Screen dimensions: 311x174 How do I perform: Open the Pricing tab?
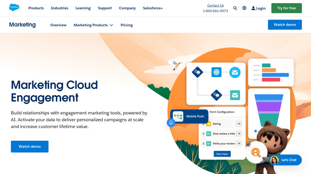[x=127, y=25]
